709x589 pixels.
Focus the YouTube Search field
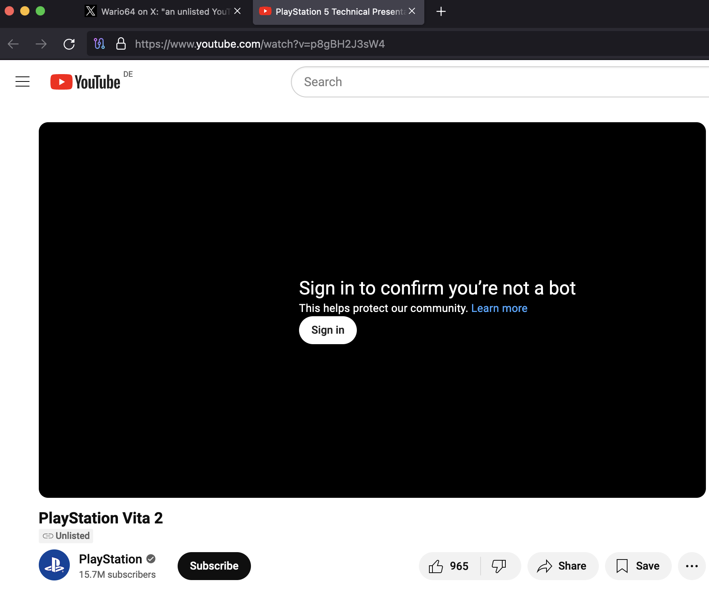(x=500, y=82)
